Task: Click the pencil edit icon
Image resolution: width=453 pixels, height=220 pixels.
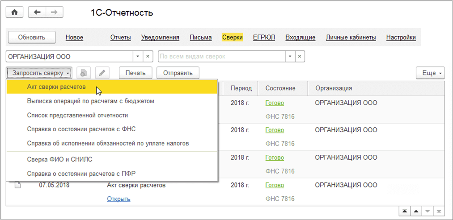Action: click(x=102, y=73)
